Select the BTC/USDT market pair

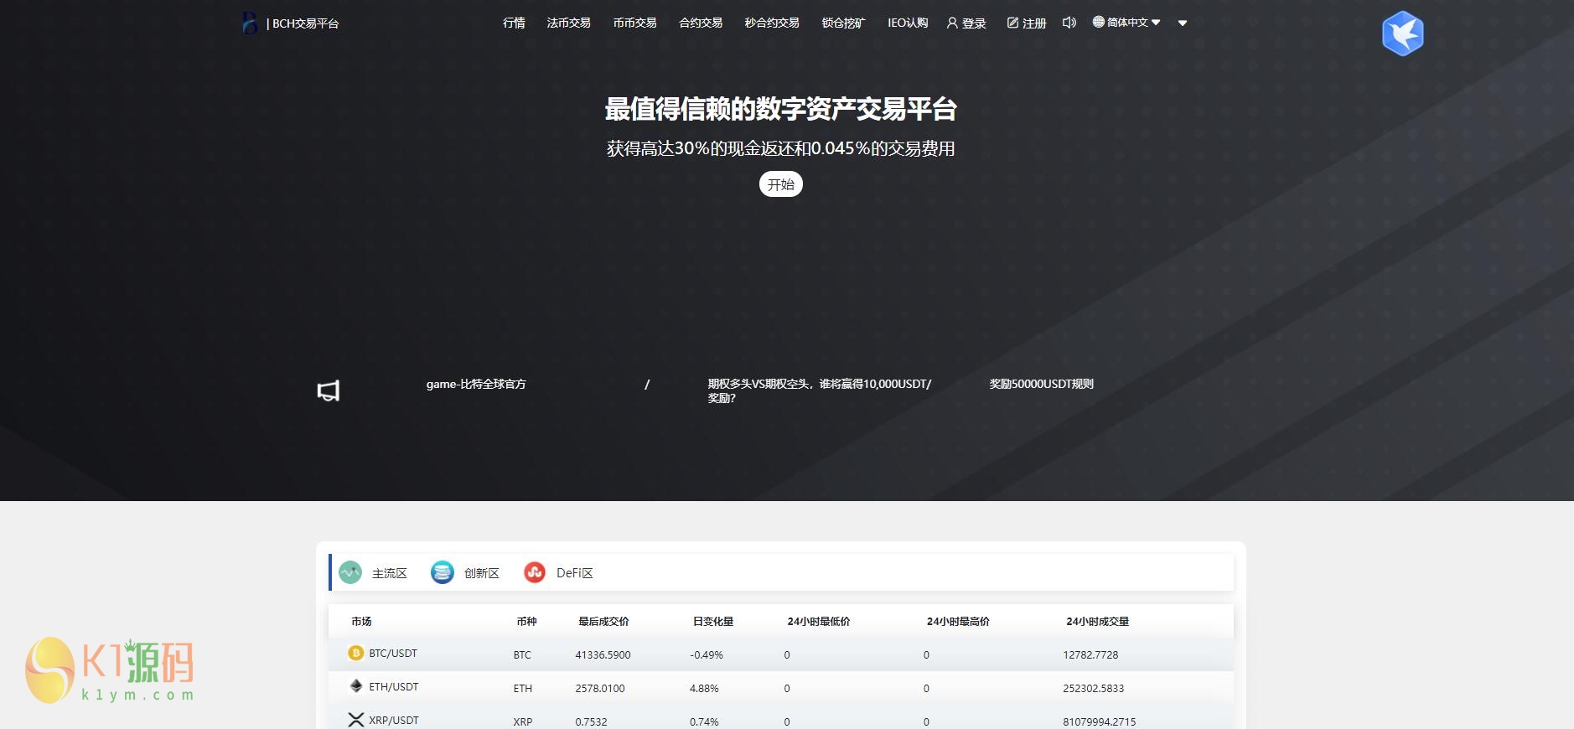[x=393, y=653]
